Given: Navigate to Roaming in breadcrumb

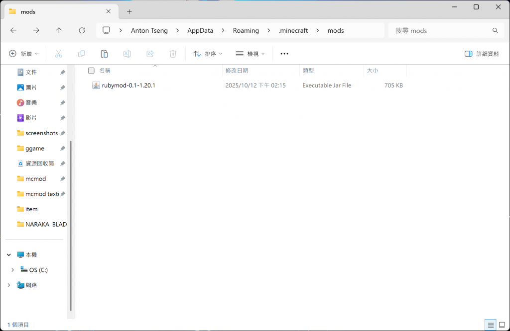Looking at the screenshot, I should pyautogui.click(x=246, y=30).
